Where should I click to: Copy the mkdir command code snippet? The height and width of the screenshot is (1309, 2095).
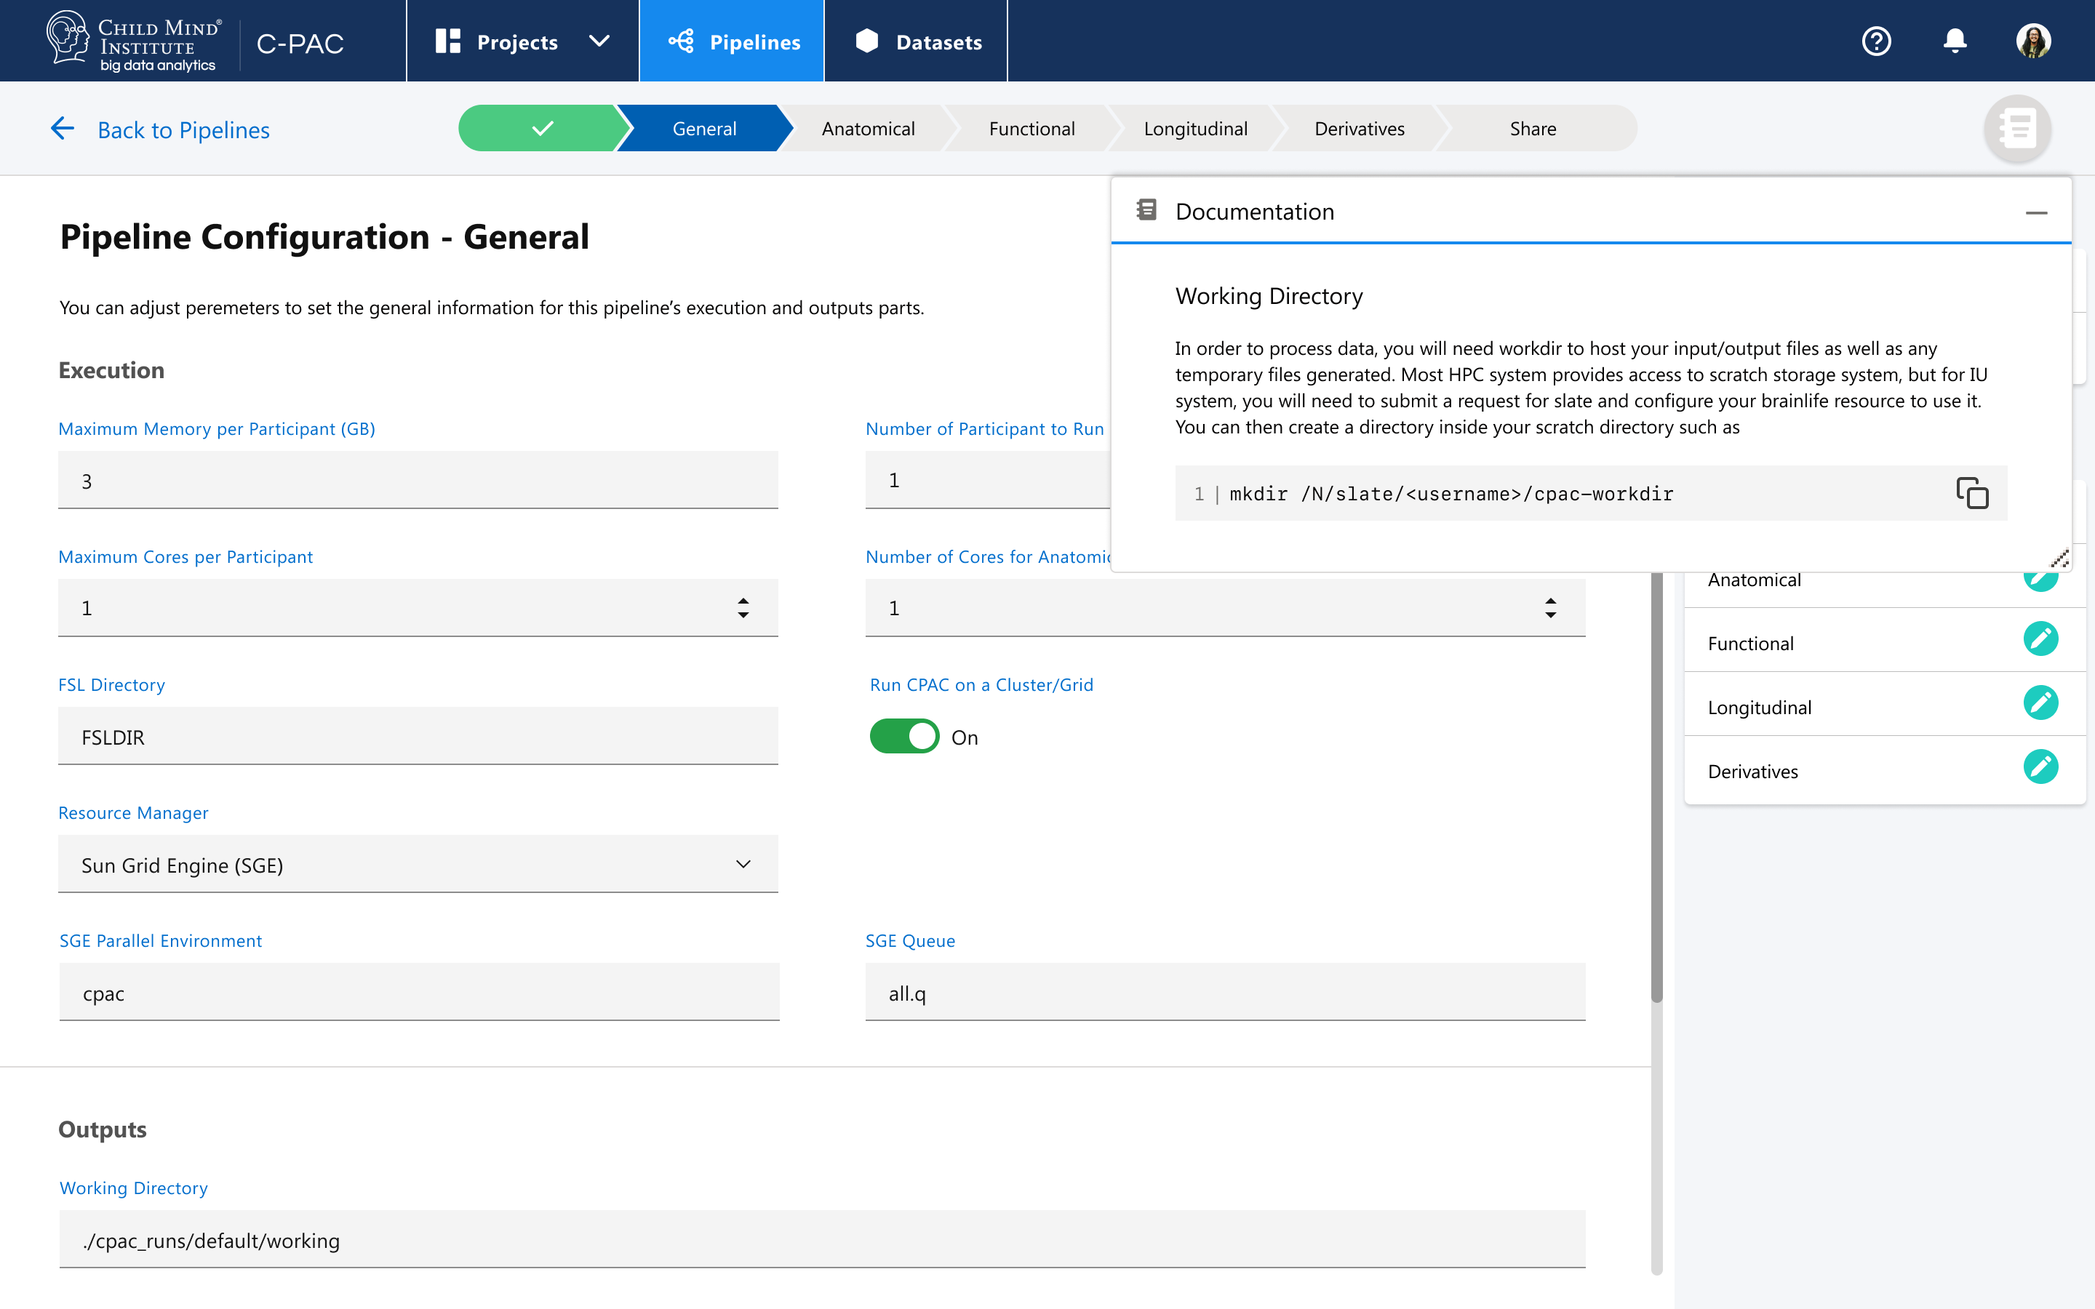1972,494
